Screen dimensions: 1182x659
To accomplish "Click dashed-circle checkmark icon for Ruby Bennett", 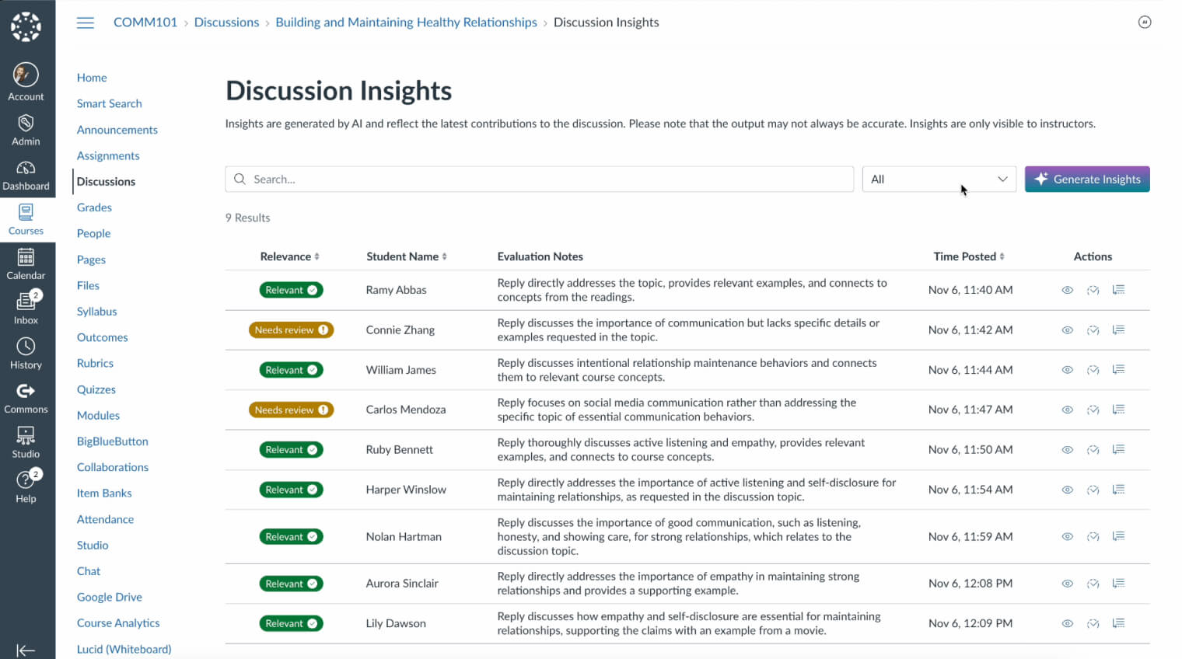I will click(1093, 450).
